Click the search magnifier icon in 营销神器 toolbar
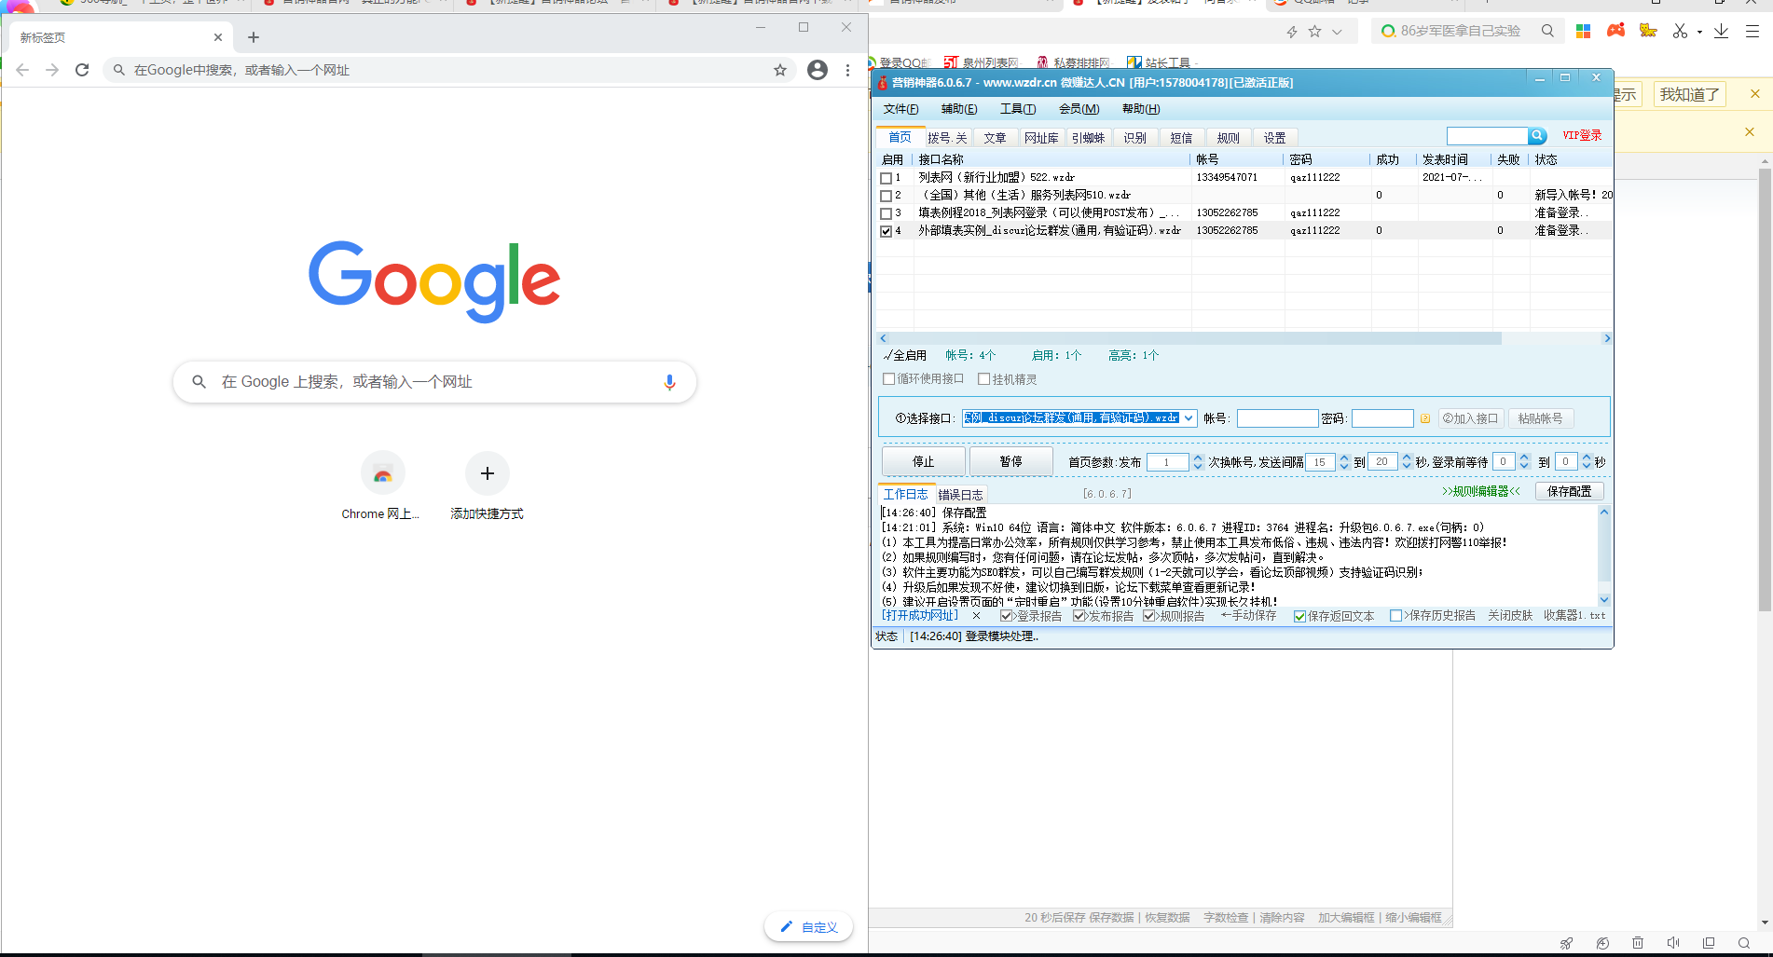1773x957 pixels. [x=1536, y=135]
